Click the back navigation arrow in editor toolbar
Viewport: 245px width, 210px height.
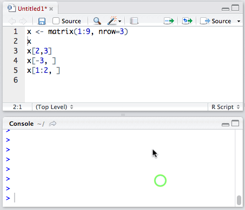coord(12,21)
